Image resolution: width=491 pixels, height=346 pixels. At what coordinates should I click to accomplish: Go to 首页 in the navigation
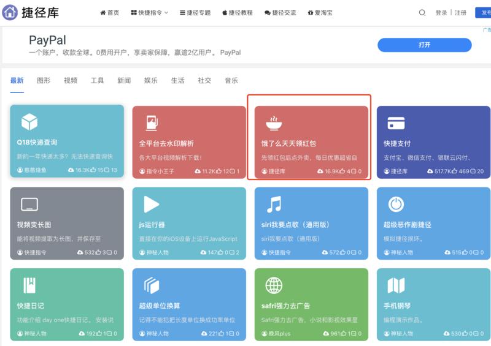pyautogui.click(x=110, y=13)
